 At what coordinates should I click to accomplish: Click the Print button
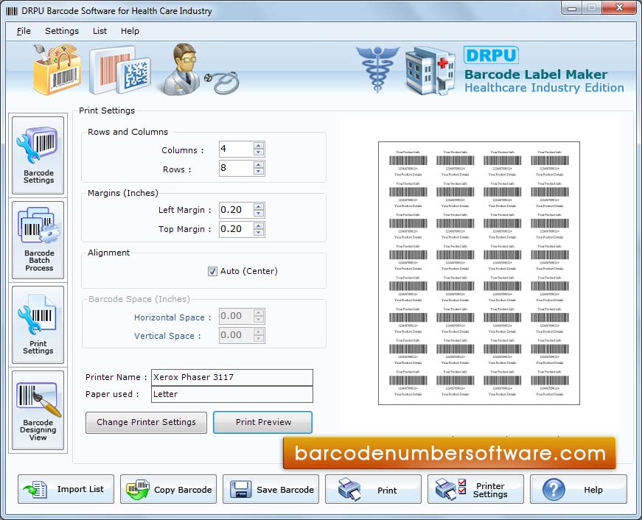373,489
